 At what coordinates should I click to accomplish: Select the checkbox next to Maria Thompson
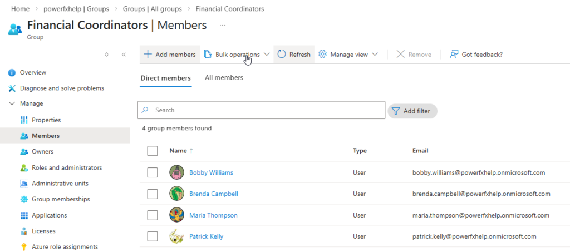pyautogui.click(x=153, y=215)
